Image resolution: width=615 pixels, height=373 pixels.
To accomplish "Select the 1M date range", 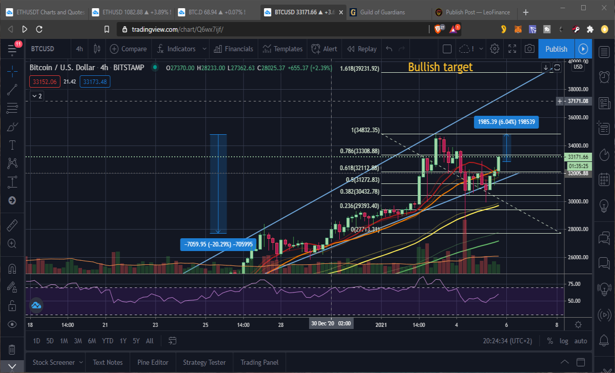I will pos(64,341).
